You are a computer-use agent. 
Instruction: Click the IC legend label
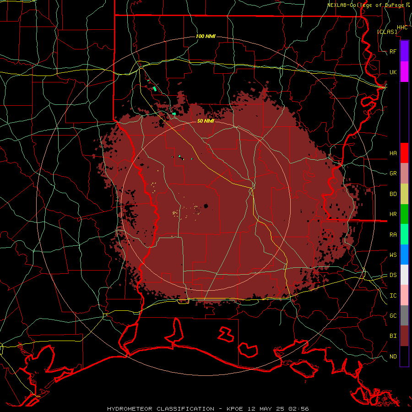coord(393,296)
